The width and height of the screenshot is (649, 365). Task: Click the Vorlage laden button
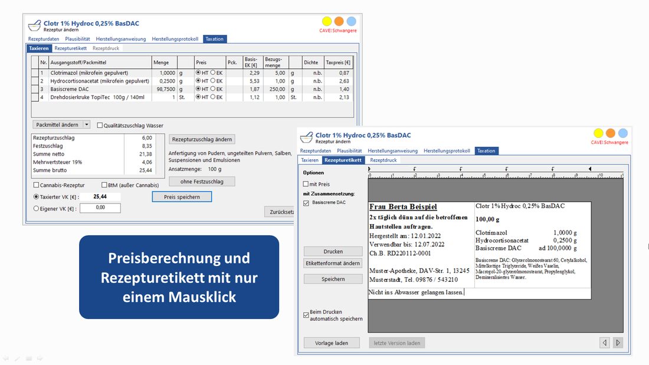pos(332,343)
